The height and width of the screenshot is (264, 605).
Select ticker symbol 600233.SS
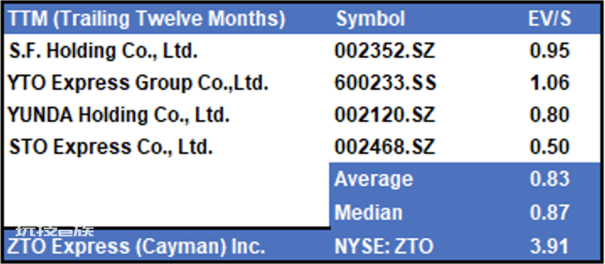[x=384, y=83]
